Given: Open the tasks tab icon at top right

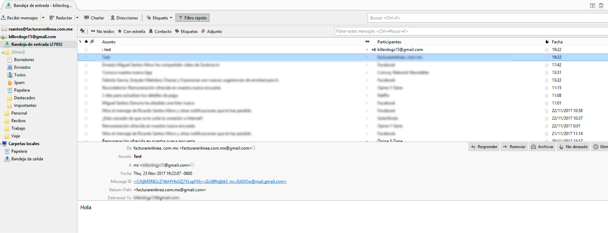Looking at the screenshot, I should point(601,5).
